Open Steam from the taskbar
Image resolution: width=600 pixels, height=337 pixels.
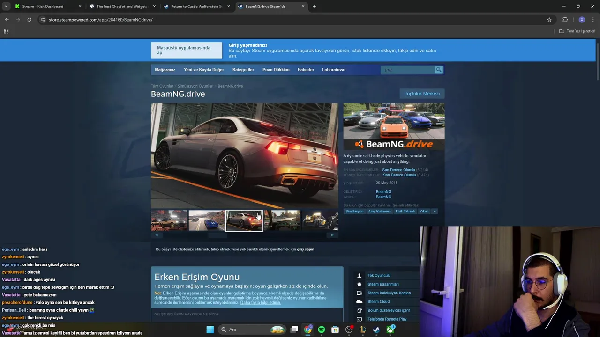pos(376,330)
